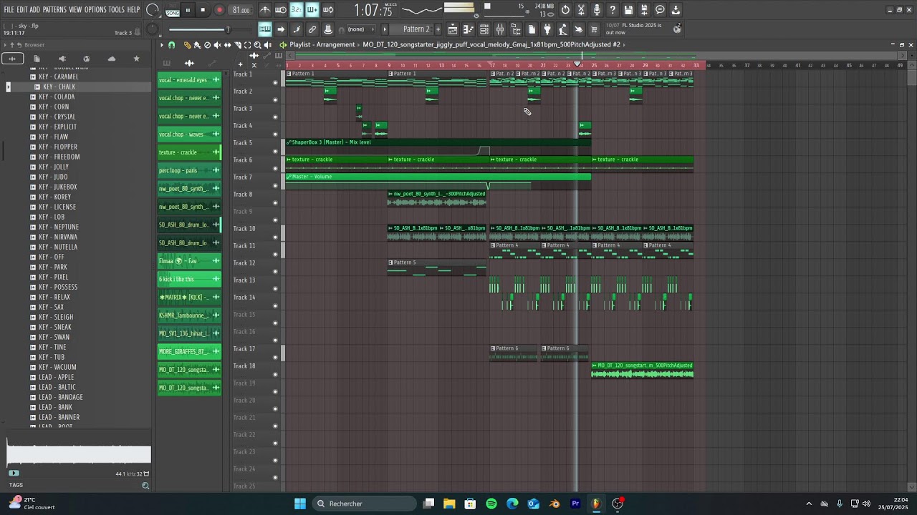Switch Pat/Song mode toggle
The height and width of the screenshot is (515, 917).
click(173, 11)
